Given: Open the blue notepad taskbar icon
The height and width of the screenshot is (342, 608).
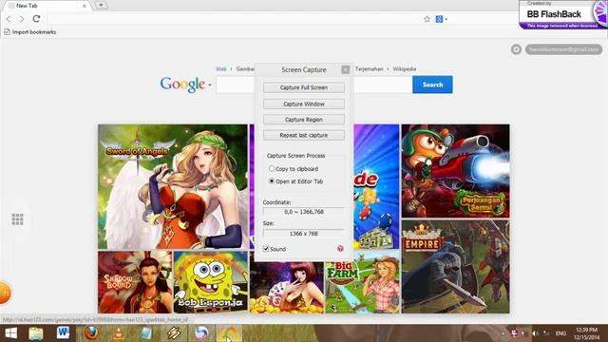Looking at the screenshot, I should (x=146, y=333).
